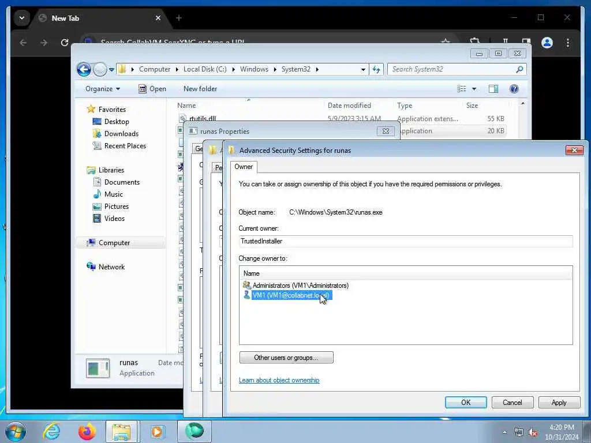
Task: Open Windows Media Player from taskbar
Action: (157, 431)
